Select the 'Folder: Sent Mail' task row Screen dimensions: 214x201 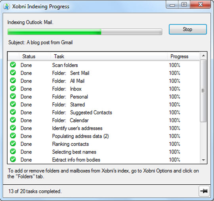point(104,73)
